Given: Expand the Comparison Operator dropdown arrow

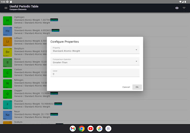Looking at the screenshot, I should tap(136, 61).
